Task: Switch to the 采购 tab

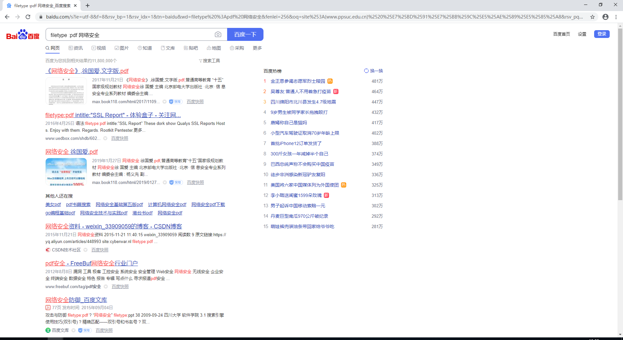Action: (237, 48)
